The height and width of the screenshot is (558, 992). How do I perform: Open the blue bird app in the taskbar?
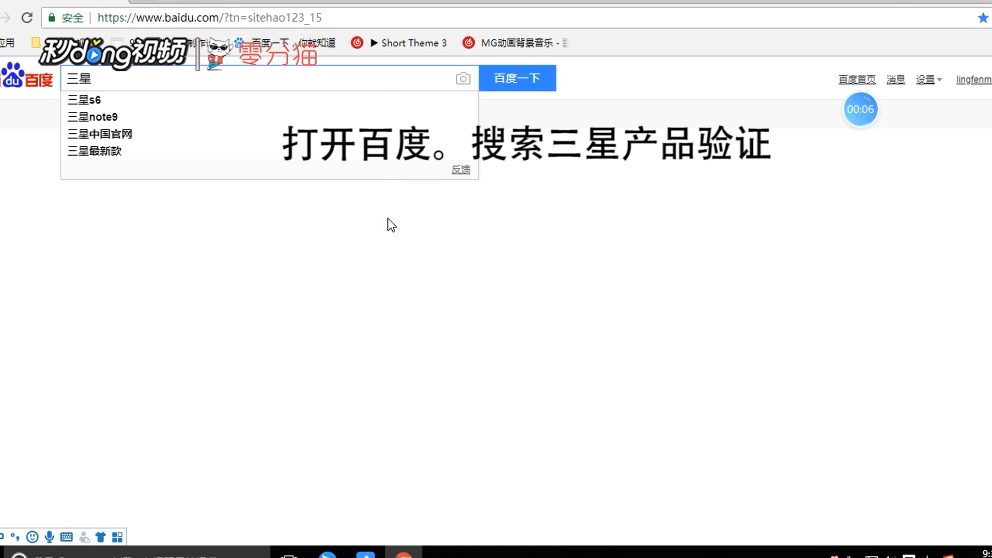click(328, 555)
